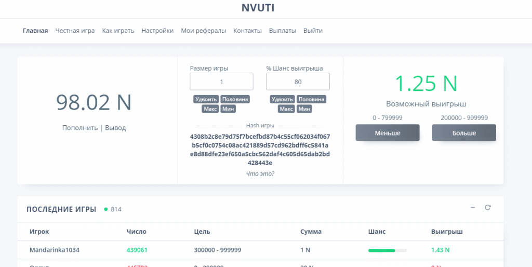Click the target 300000 - 999999 cell
Image resolution: width=532 pixels, height=267 pixels.
point(218,250)
